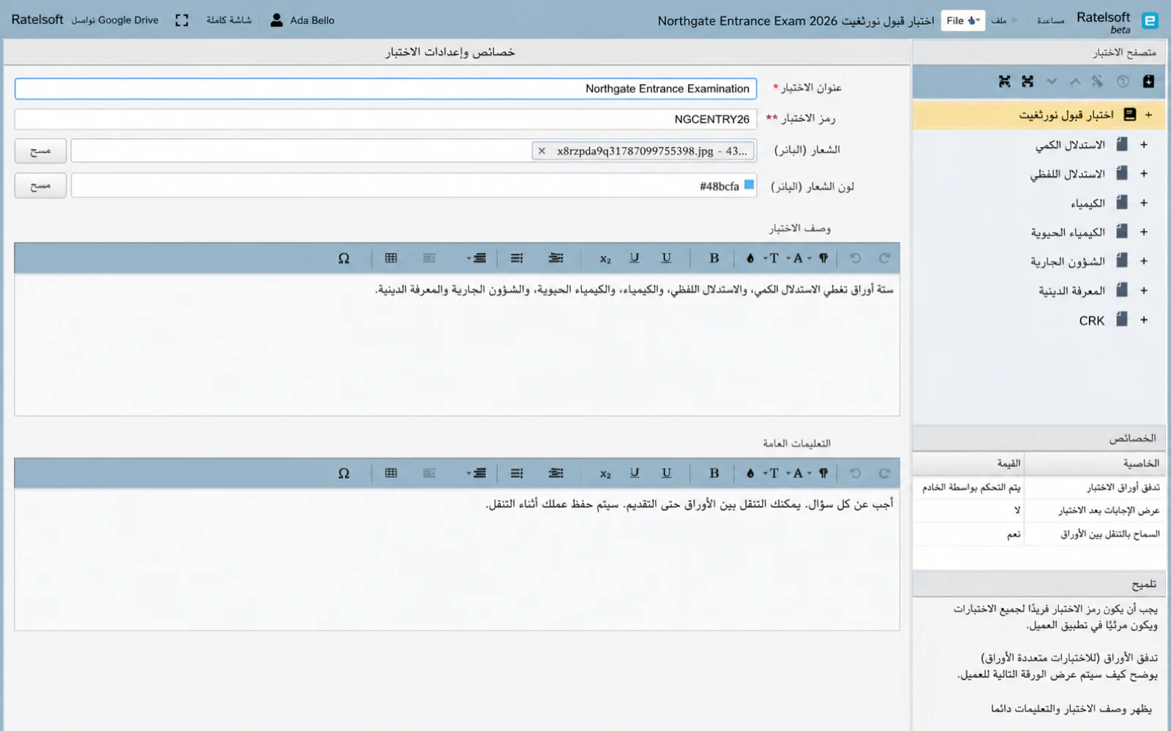Expand الكيمياء paper in tree
Screen dimensions: 1171x731
point(1143,203)
